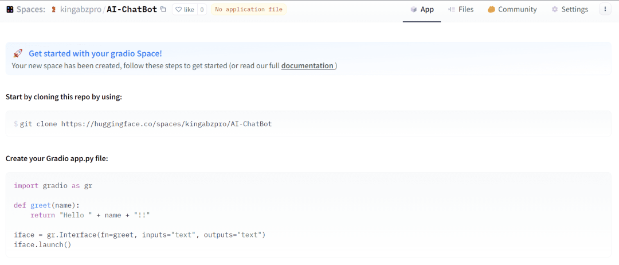Screen dimensions: 619x265
Task: Switch to the Files tab
Action: coord(461,10)
